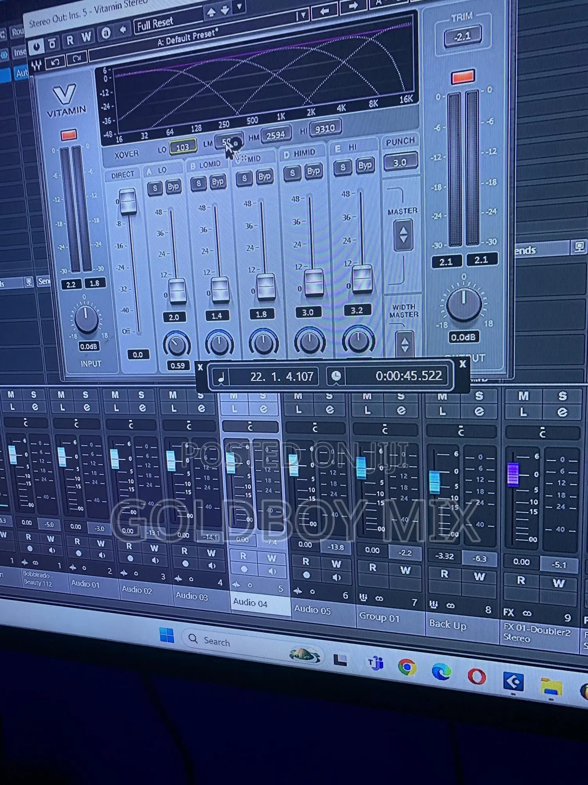Image resolution: width=588 pixels, height=785 pixels.
Task: Click monitor speaker icon on Audio 02
Action: click(155, 560)
